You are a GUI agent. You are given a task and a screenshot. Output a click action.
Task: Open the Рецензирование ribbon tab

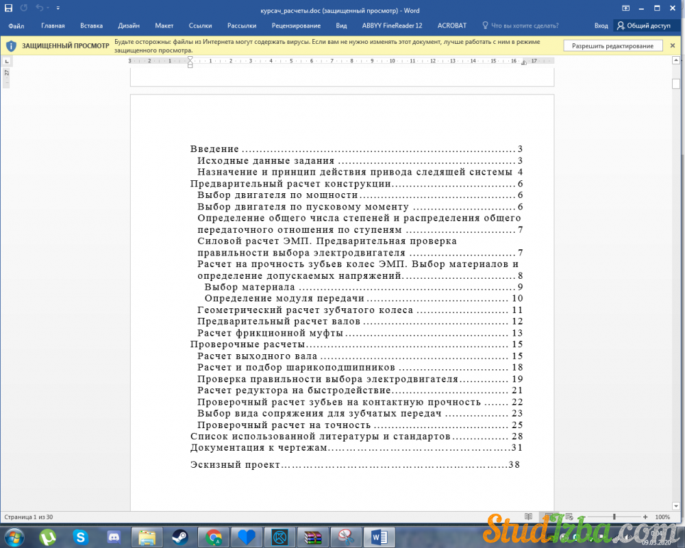[x=296, y=26]
